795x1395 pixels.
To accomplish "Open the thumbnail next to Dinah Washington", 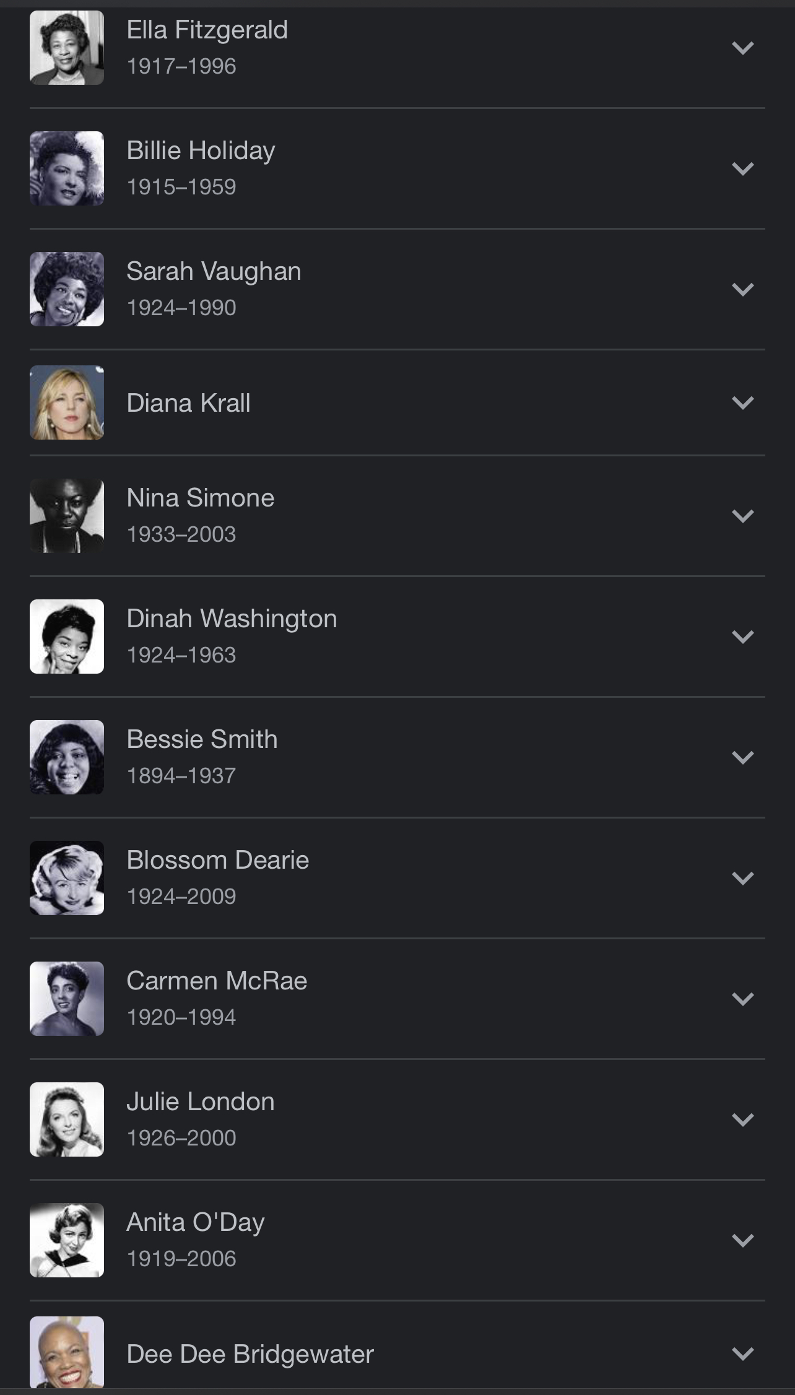I will (67, 637).
